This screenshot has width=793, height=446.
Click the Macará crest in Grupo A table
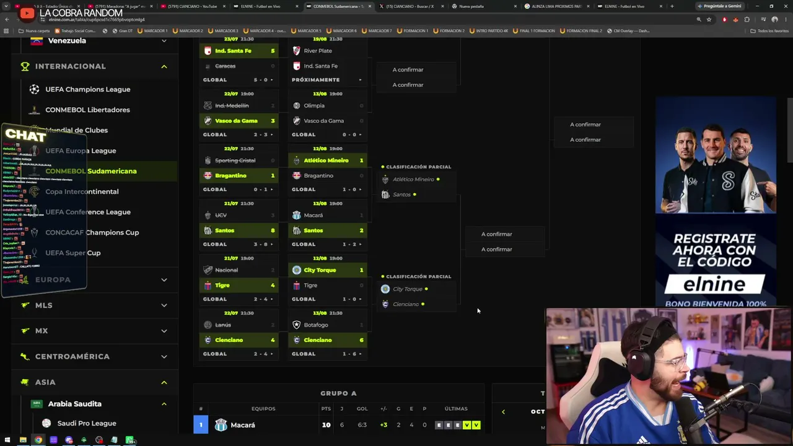[221, 425]
